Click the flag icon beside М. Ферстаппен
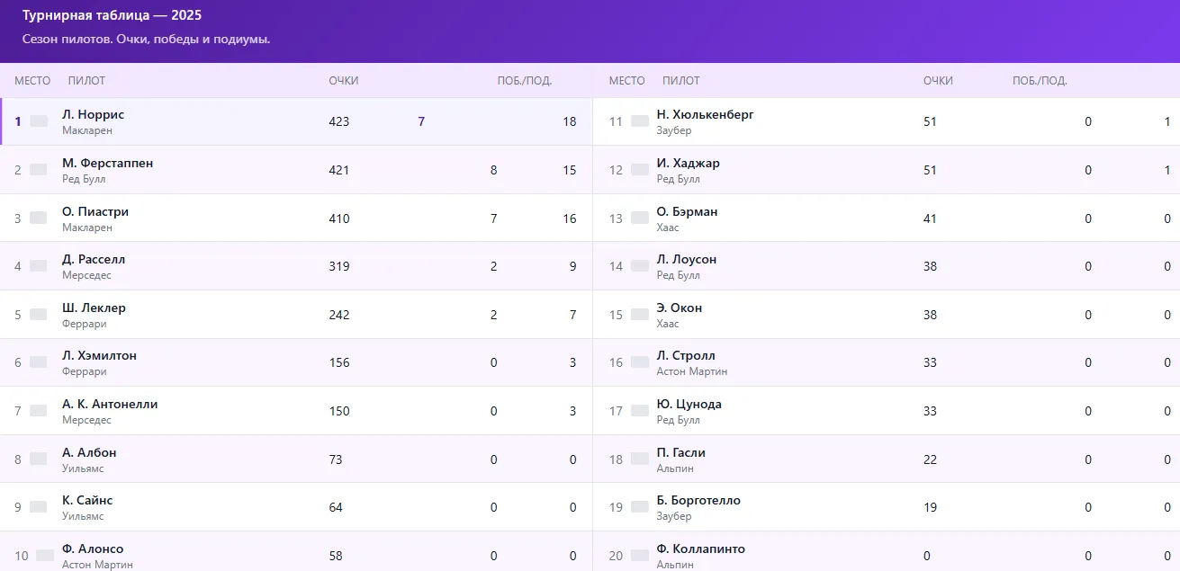This screenshot has height=571, width=1180. pos(39,169)
